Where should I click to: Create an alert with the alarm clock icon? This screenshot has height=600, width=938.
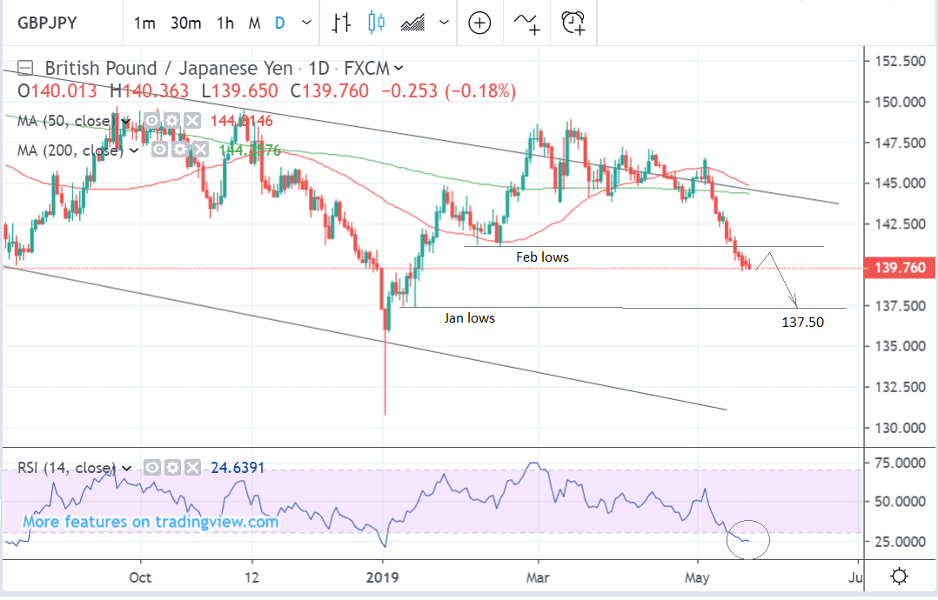[573, 23]
